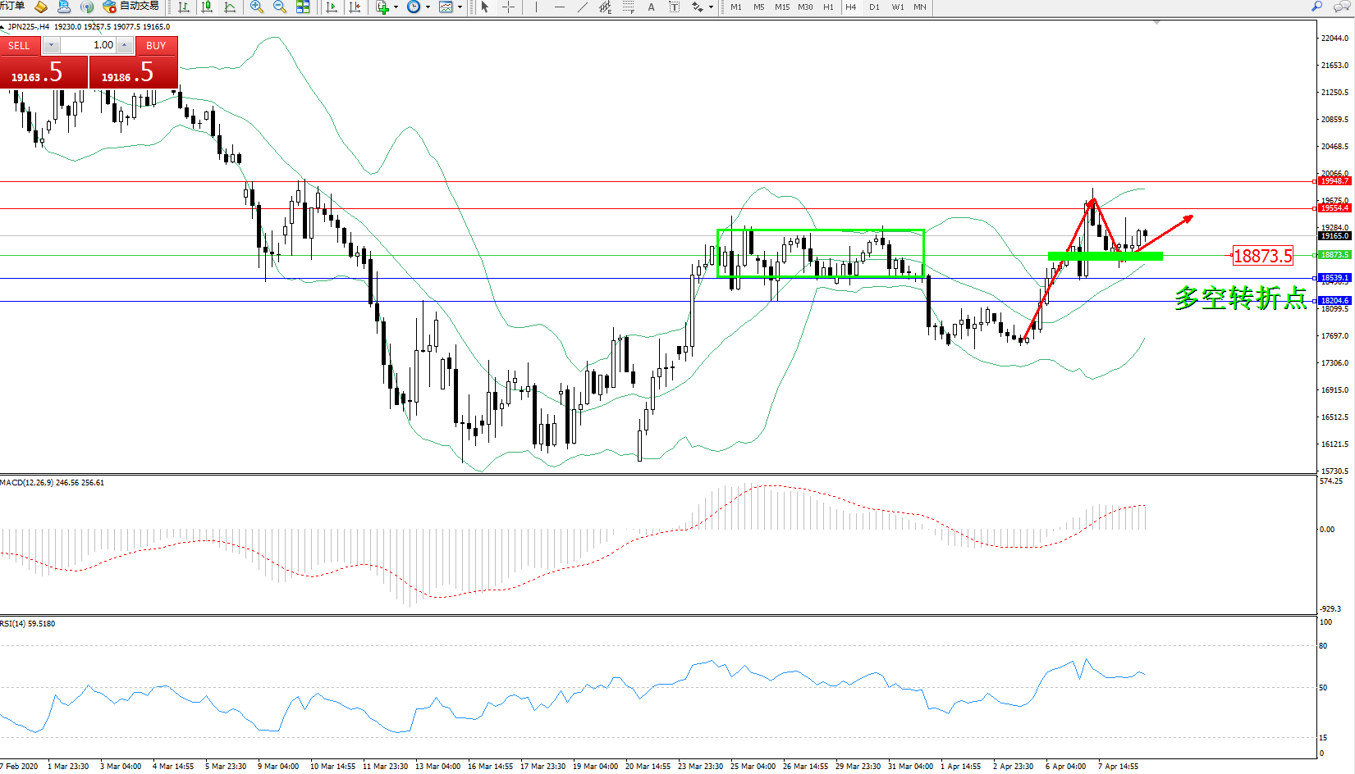
Task: Click the tile windows icon
Action: click(303, 7)
